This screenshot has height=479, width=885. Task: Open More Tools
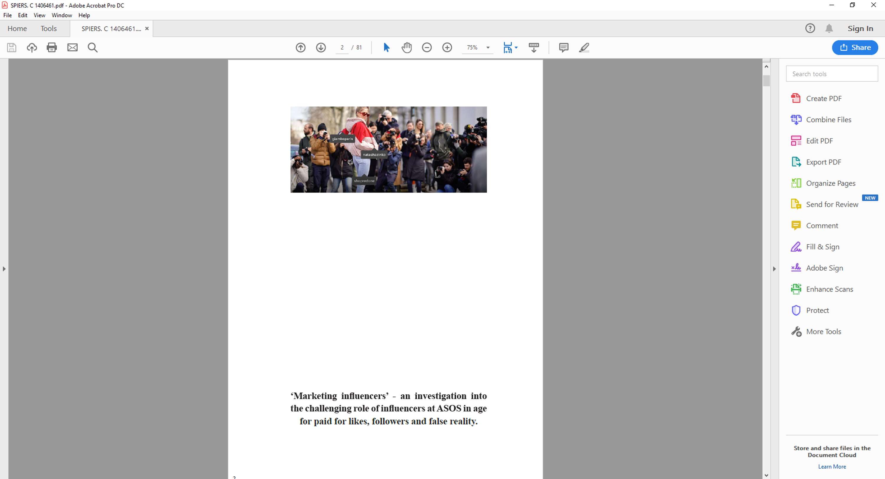816,332
